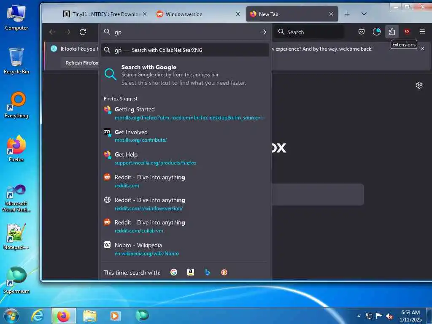Open a new tab with plus button
This screenshot has width=432, height=324.
[347, 14]
